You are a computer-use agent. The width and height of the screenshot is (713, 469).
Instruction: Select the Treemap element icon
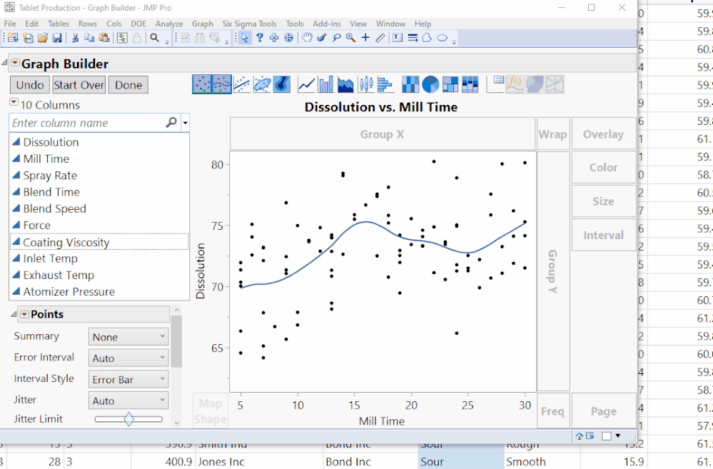(x=450, y=85)
